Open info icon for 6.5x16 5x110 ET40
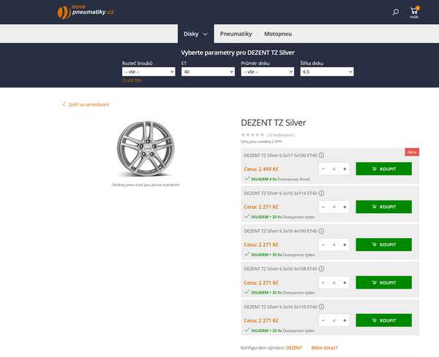Viewport: 439px width, 357px height. tap(321, 307)
